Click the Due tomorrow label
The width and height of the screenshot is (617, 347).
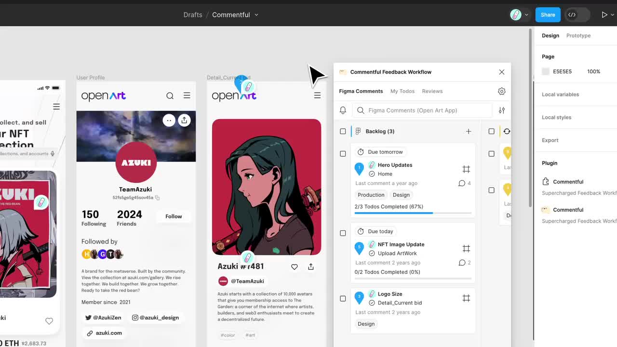381,152
